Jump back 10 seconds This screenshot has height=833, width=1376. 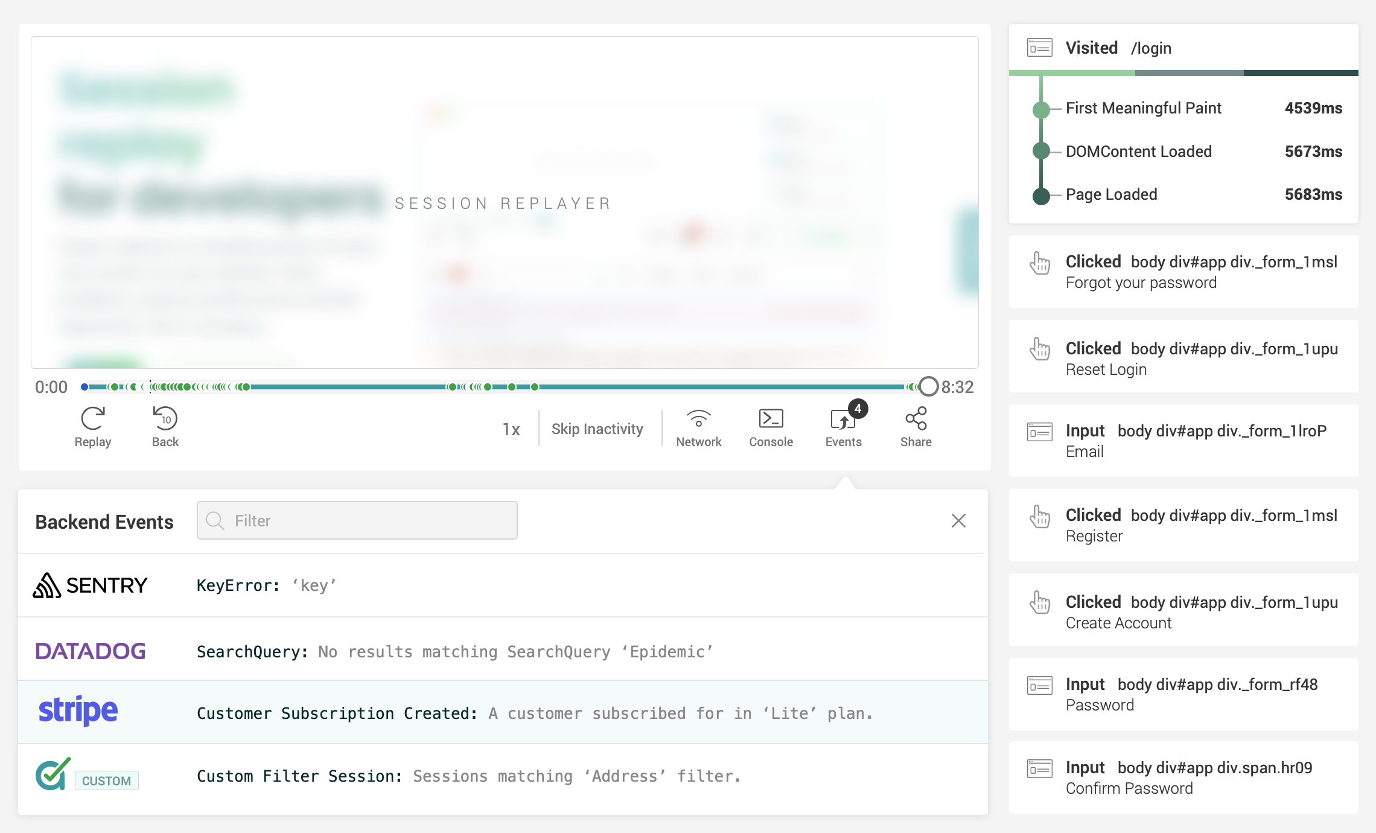click(165, 427)
